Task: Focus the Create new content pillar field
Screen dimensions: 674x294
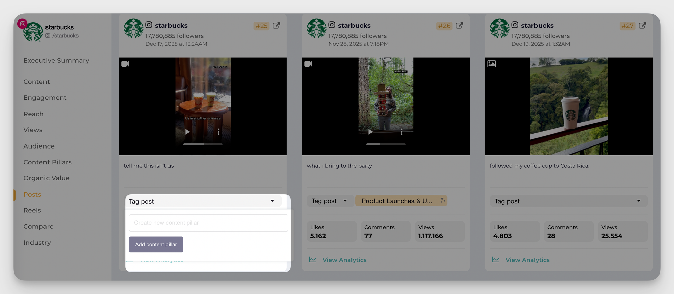Action: (x=209, y=223)
